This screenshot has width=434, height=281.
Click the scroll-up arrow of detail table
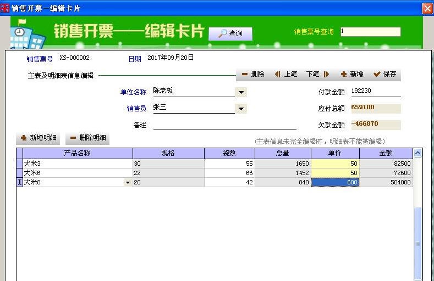tap(417, 153)
